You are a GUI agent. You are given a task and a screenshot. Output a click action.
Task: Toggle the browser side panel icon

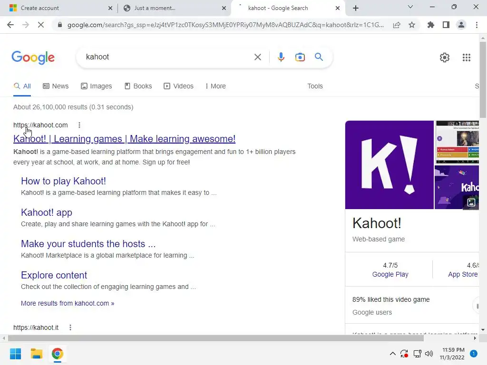(446, 25)
